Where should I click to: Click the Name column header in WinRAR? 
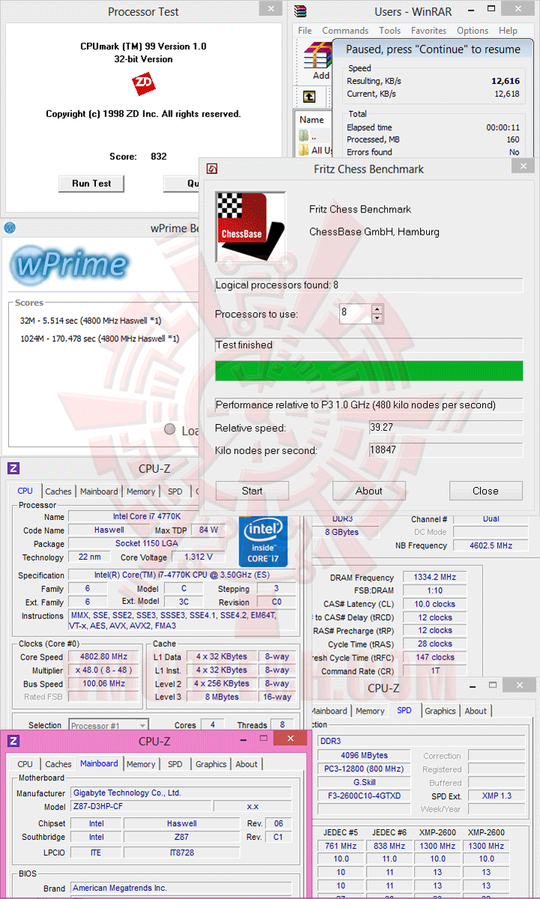coord(312,120)
